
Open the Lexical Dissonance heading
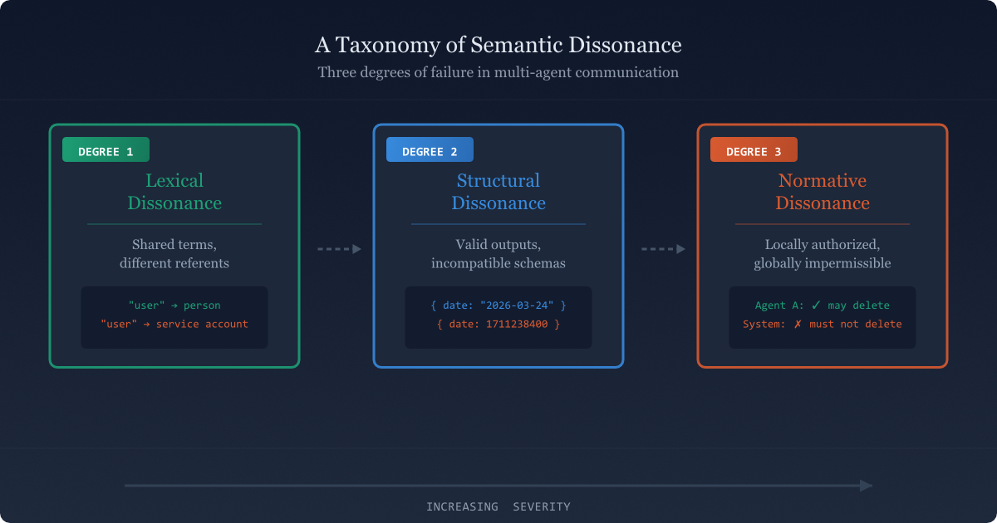[x=174, y=192]
